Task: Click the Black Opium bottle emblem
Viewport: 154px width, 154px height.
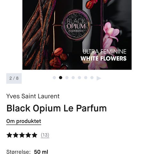Action: pos(76,25)
